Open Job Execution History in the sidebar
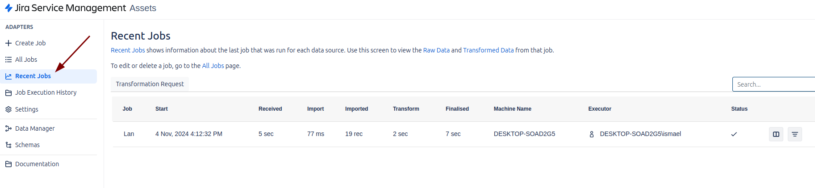Viewport: 815px width, 188px height. coord(46,92)
